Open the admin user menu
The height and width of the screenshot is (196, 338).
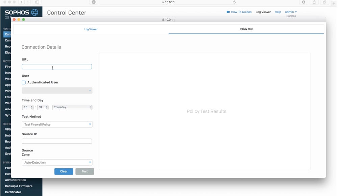point(291,12)
